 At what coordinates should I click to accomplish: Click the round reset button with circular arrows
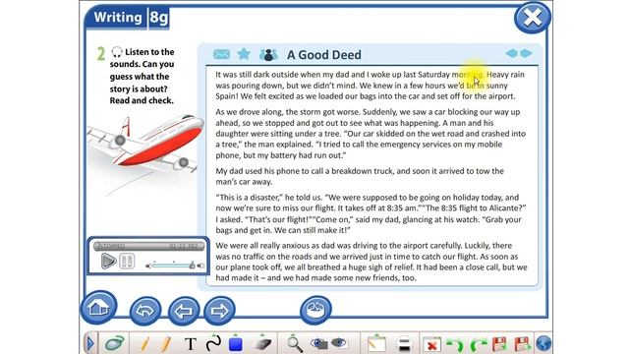[x=315, y=310]
